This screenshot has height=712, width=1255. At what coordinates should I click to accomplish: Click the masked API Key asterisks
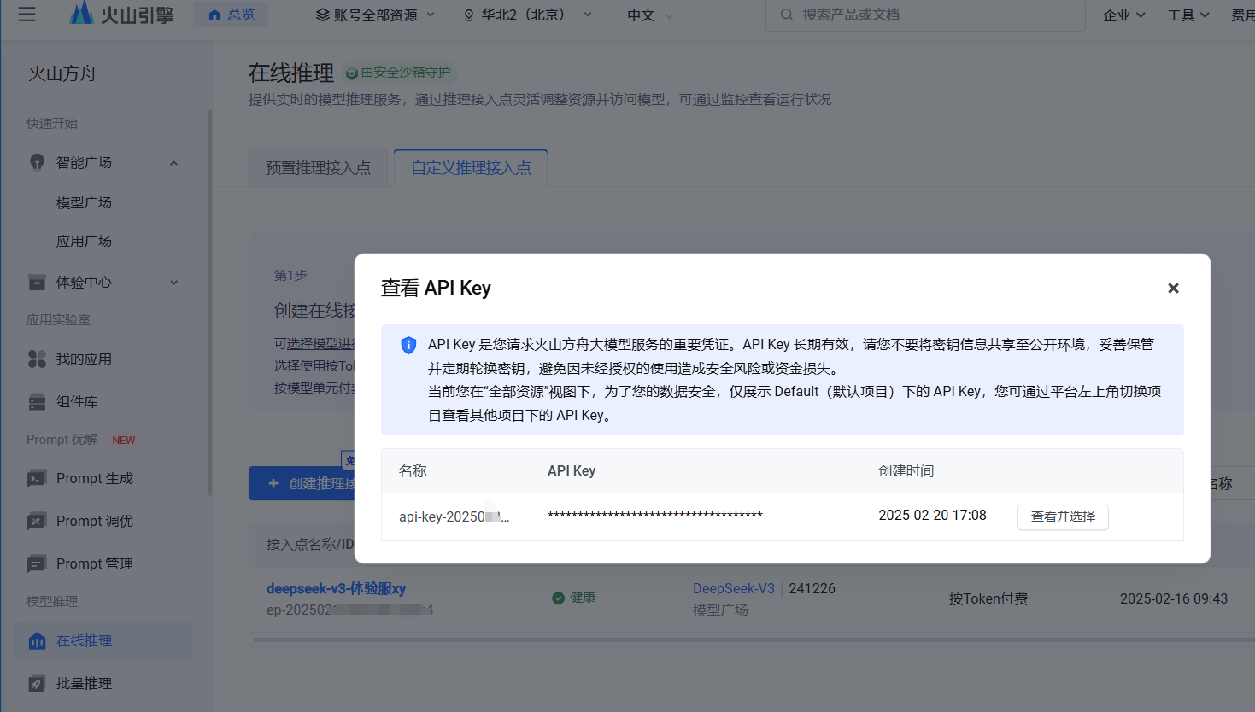655,516
